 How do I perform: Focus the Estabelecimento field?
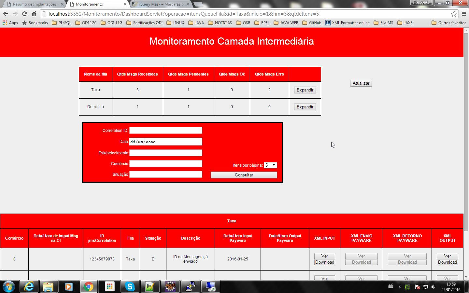point(166,153)
